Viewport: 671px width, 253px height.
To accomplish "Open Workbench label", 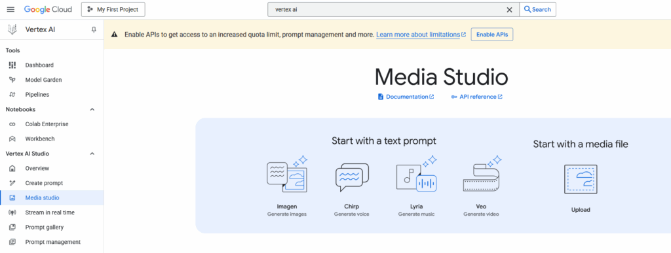I will [40, 139].
